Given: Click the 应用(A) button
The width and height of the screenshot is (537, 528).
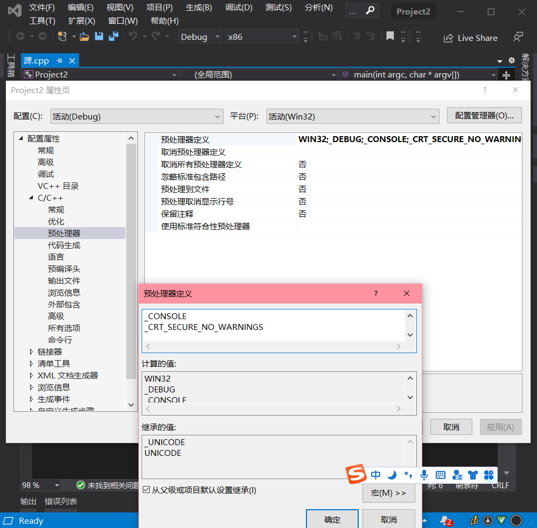Looking at the screenshot, I should (500, 427).
